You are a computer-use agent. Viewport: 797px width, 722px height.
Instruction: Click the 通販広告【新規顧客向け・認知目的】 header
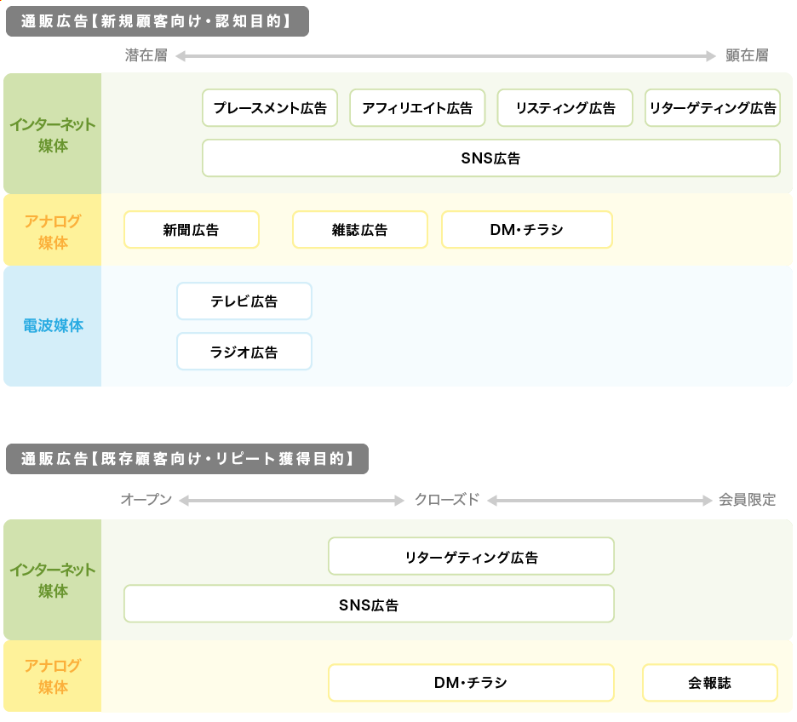click(157, 21)
